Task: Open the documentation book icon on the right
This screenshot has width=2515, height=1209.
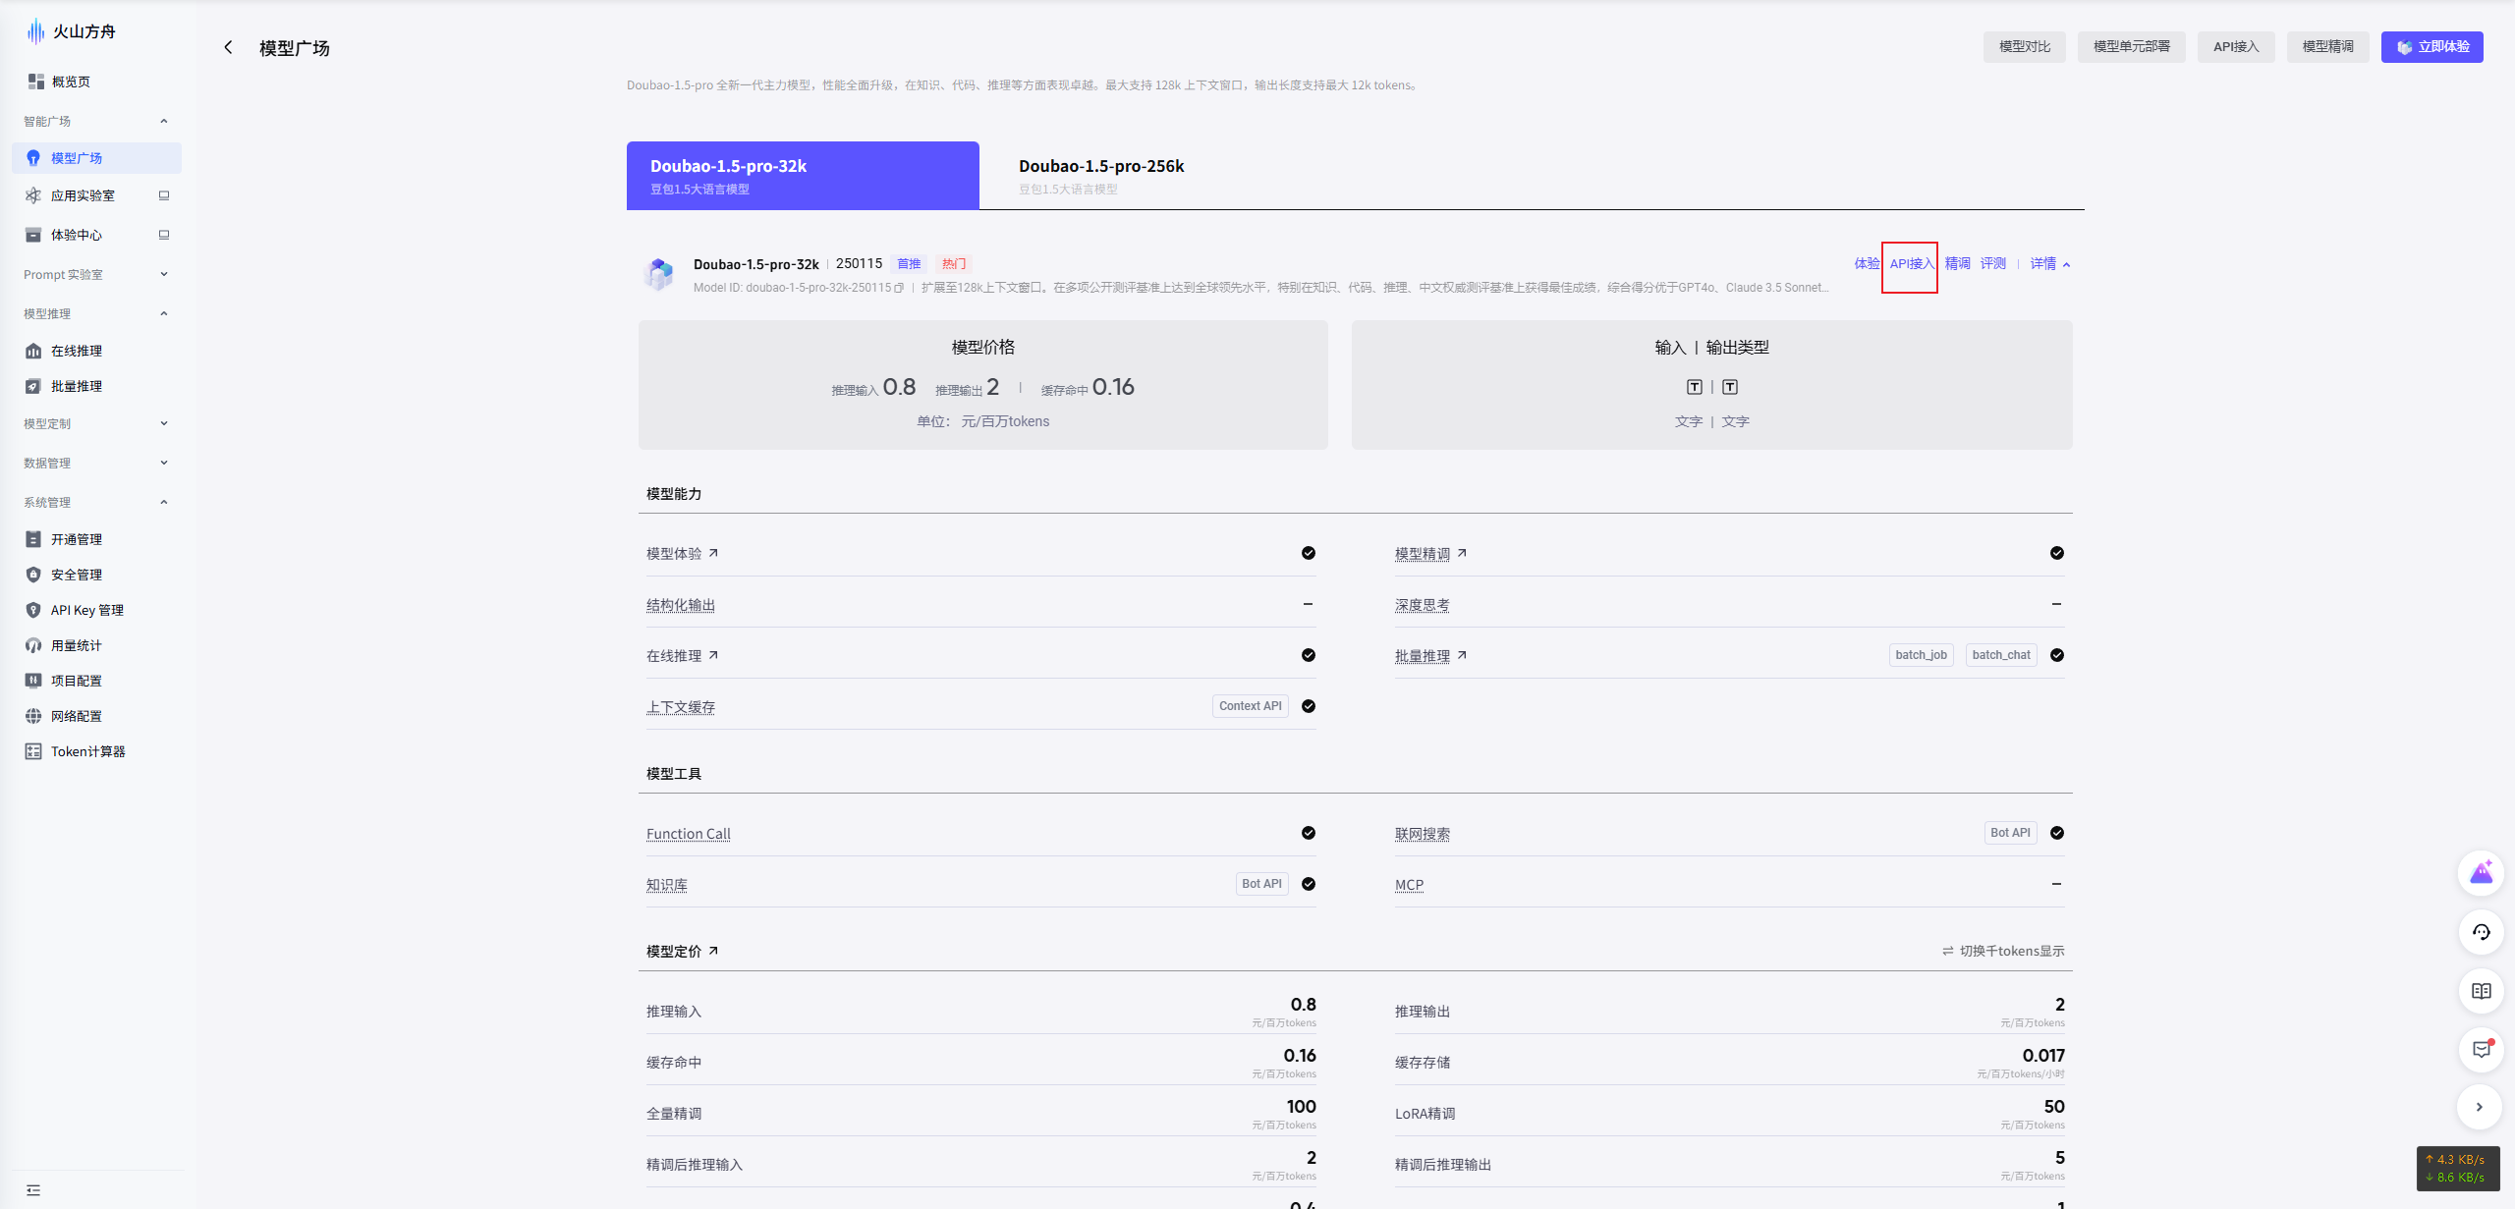Action: coord(2481,991)
